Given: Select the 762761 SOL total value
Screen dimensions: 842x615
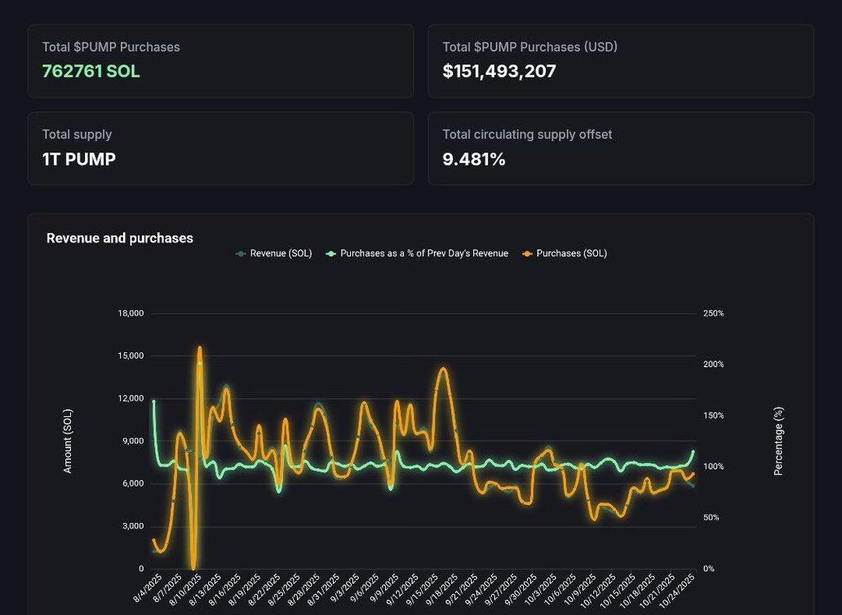Looking at the screenshot, I should click(91, 71).
